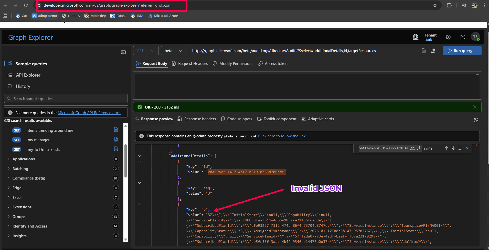
Task: Expand the Identity and Access category
Action: (30, 226)
